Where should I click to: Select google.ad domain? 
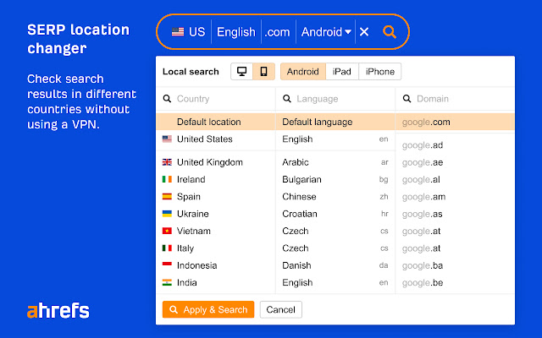(455, 145)
